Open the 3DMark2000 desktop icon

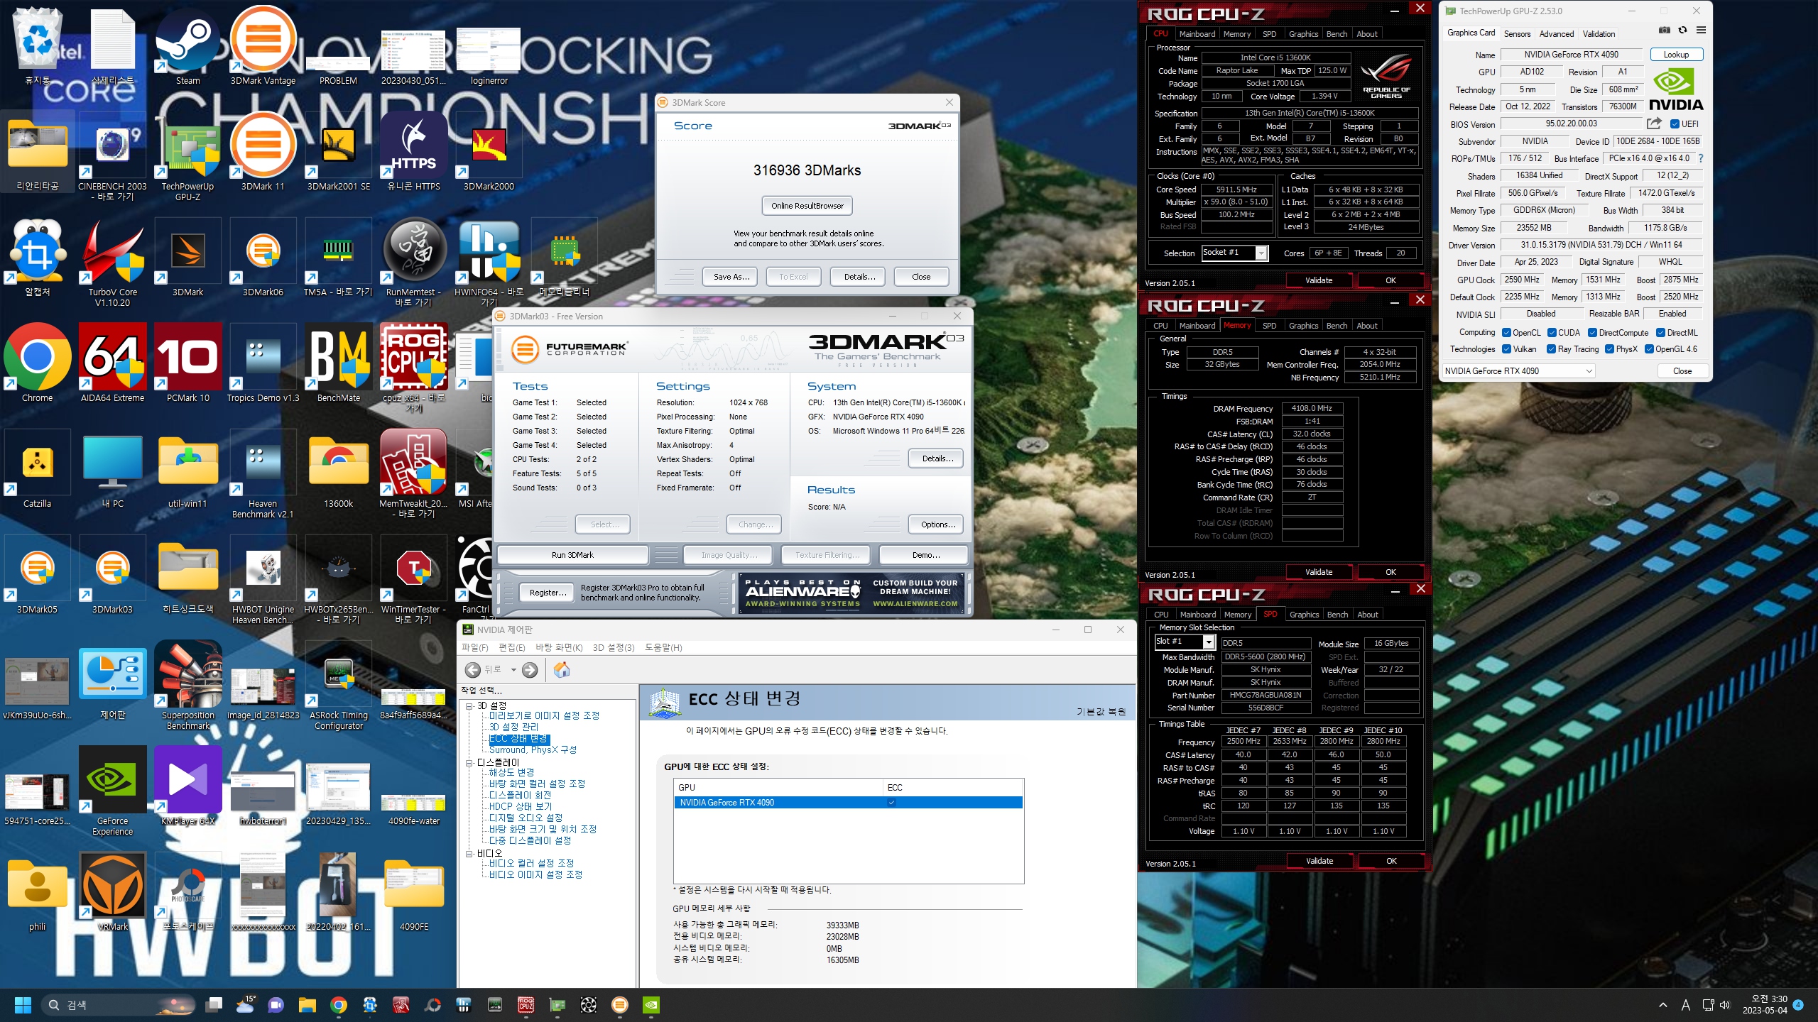pyautogui.click(x=489, y=153)
